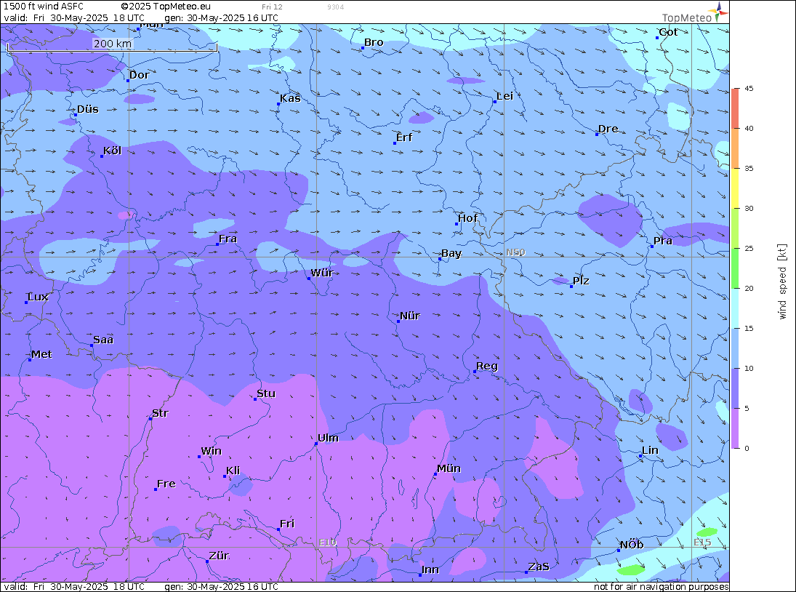Click the "E15" longitude grid label
Image resolution: width=796 pixels, height=592 pixels.
[x=703, y=543]
